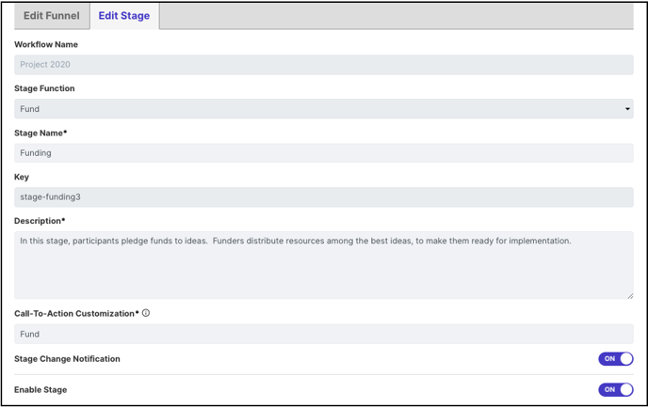The height and width of the screenshot is (407, 648).
Task: Click the Call-To-Action field containing Fund
Action: [x=324, y=334]
